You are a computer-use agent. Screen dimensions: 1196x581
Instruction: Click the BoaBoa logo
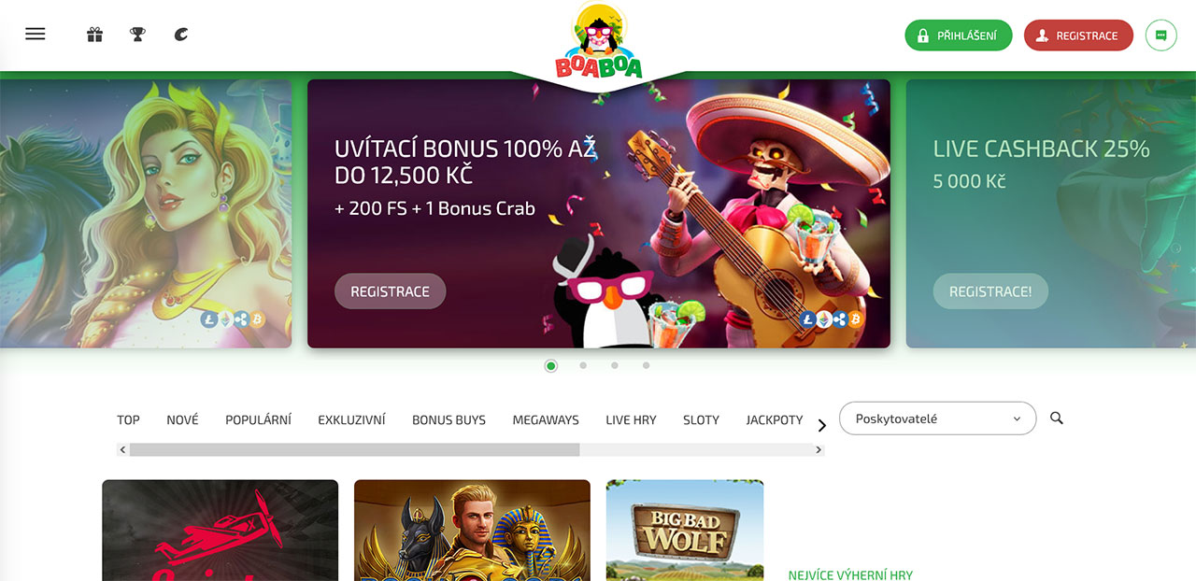coord(598,41)
